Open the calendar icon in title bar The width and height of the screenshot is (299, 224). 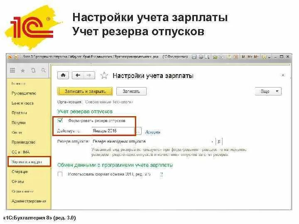[x=236, y=57]
